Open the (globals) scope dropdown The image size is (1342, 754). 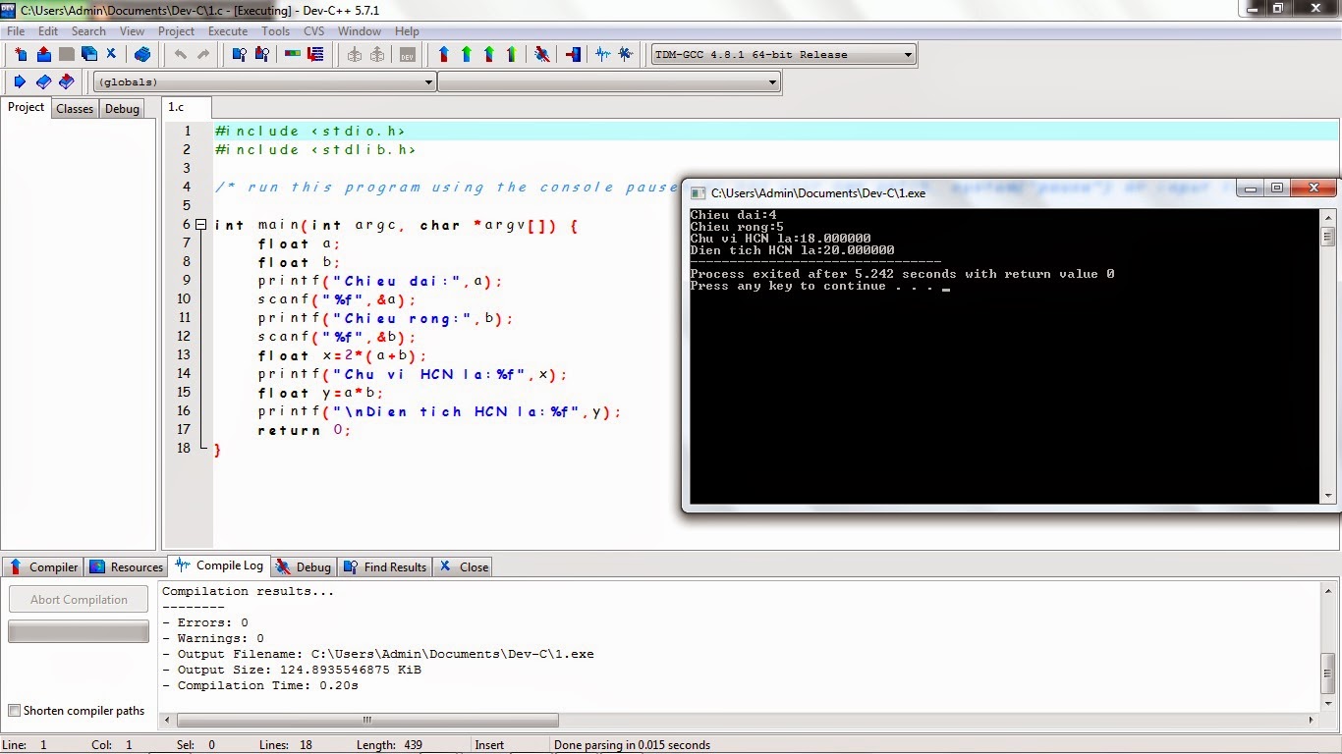(x=264, y=82)
